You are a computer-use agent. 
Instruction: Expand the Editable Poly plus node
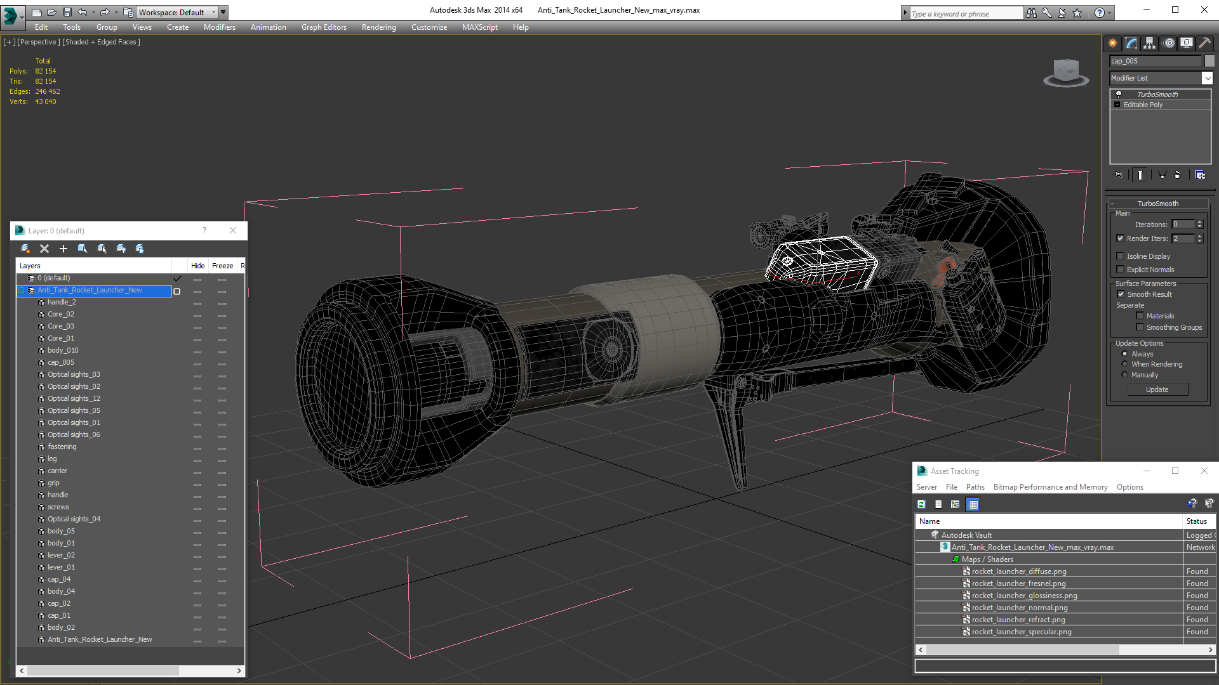click(x=1117, y=105)
